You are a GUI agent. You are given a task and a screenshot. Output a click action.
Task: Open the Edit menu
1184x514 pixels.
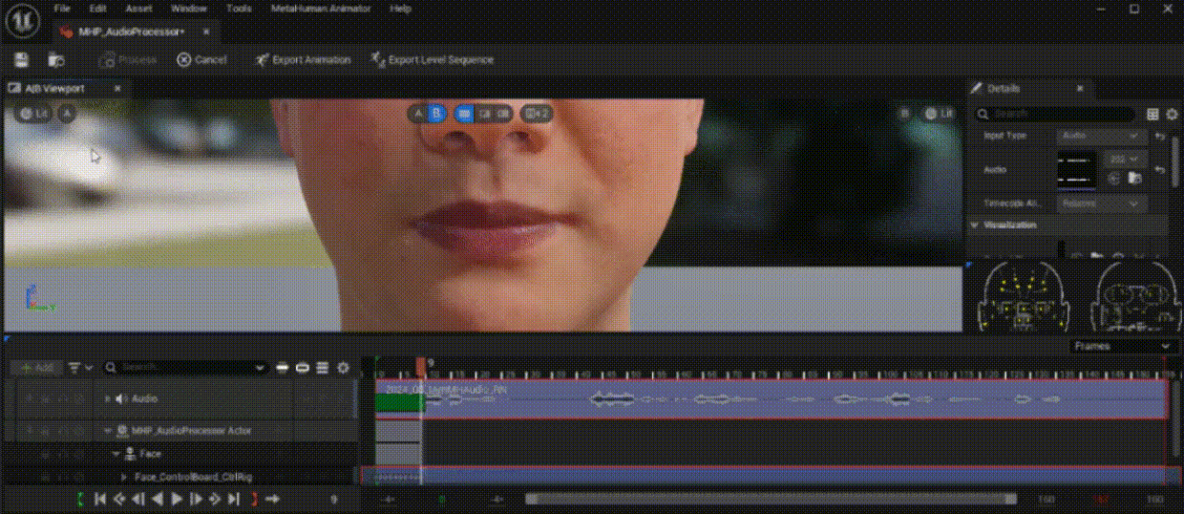(97, 9)
